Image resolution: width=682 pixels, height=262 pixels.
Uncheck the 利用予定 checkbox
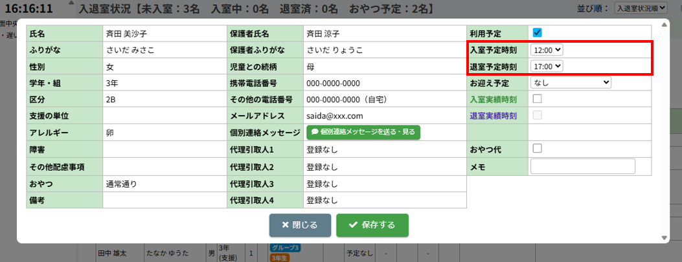[537, 32]
